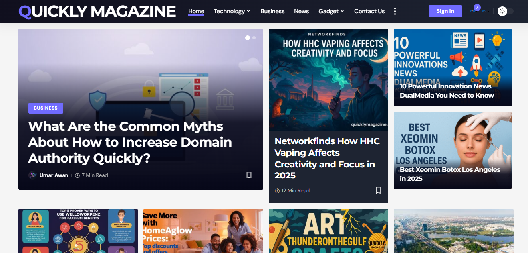528x253 pixels.
Task: Go to the Business menu item
Action: tap(272, 11)
